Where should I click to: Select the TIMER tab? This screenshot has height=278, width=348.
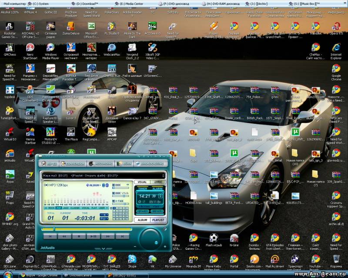tap(143, 189)
